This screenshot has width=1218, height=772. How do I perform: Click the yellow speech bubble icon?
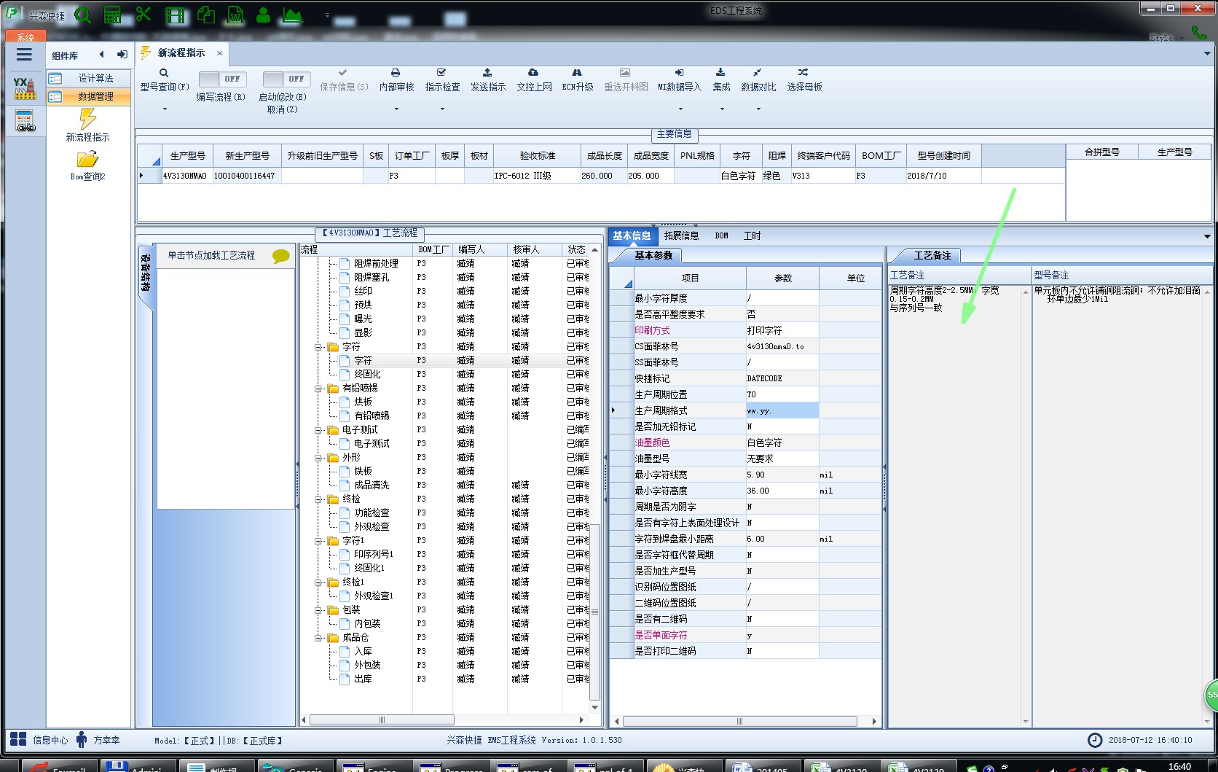tap(280, 256)
